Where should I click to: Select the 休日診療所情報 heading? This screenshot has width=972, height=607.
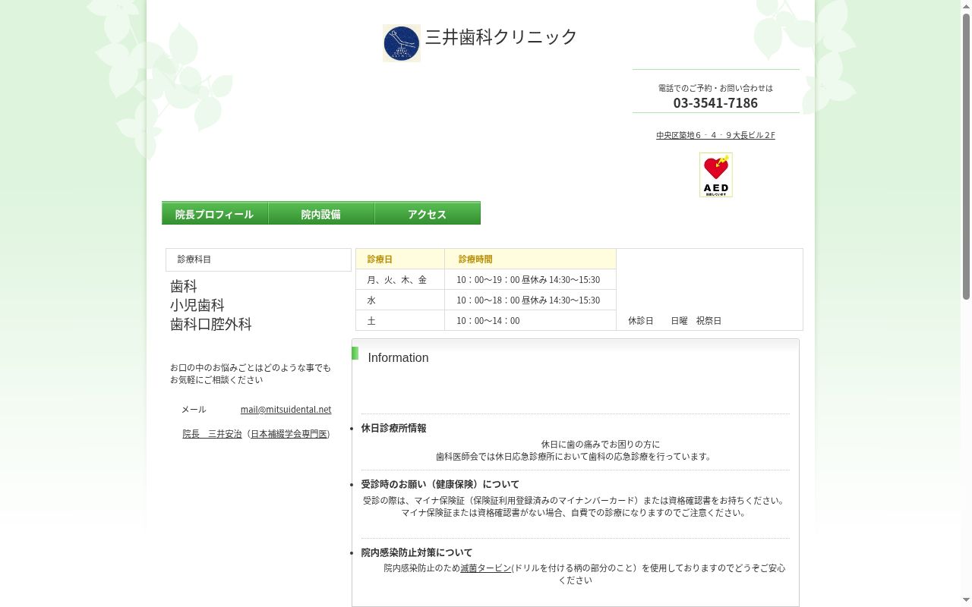tap(393, 428)
